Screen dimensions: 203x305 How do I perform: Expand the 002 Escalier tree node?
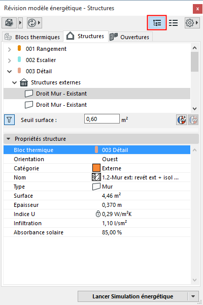coord(9,60)
